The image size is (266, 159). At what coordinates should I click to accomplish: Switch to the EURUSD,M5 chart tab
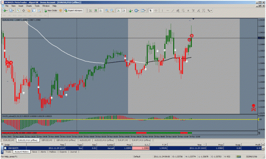pos(9,140)
